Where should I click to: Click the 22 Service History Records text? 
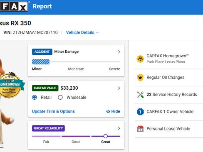point(172,95)
